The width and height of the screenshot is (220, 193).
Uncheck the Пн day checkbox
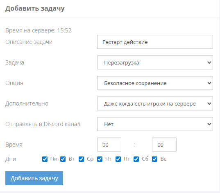pyautogui.click(x=45, y=159)
